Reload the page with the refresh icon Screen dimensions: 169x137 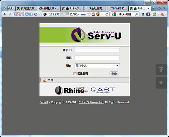click(x=107, y=14)
